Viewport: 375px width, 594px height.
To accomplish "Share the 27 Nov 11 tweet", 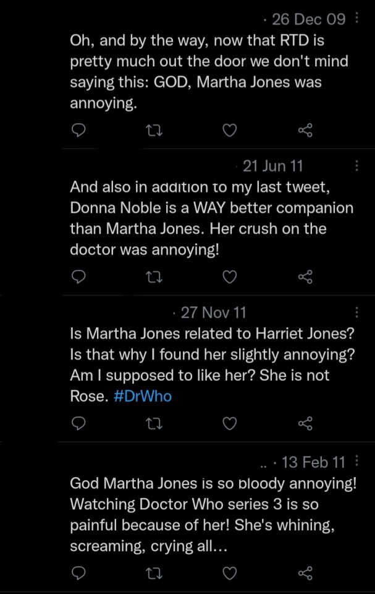I will pos(305,423).
